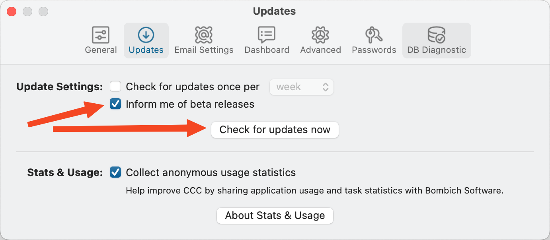Click the DB Diagnostic tab label
550x240 pixels.
436,50
